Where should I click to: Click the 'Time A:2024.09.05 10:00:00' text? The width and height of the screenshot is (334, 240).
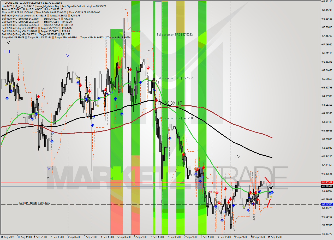[x=17, y=12]
